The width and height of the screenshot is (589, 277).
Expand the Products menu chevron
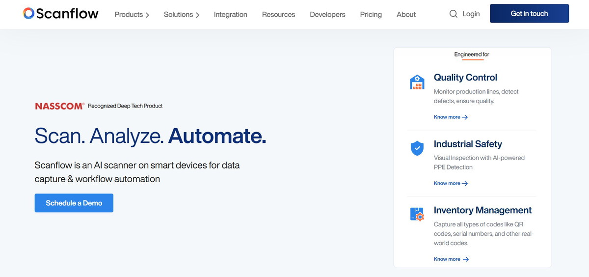147,15
